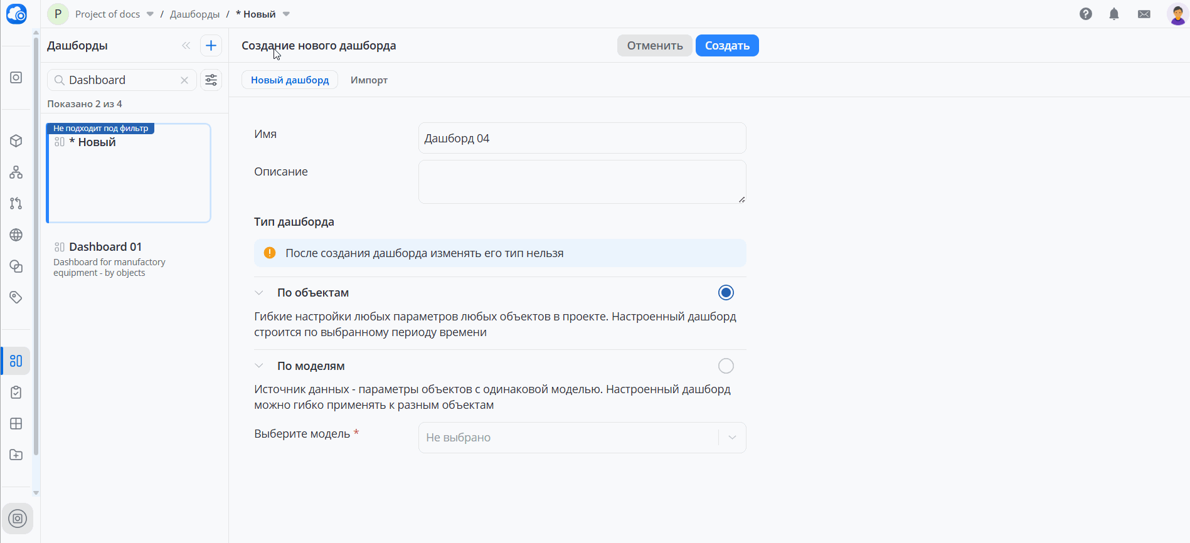This screenshot has width=1190, height=543.
Task: Switch to the Импорт tab
Action: point(369,80)
